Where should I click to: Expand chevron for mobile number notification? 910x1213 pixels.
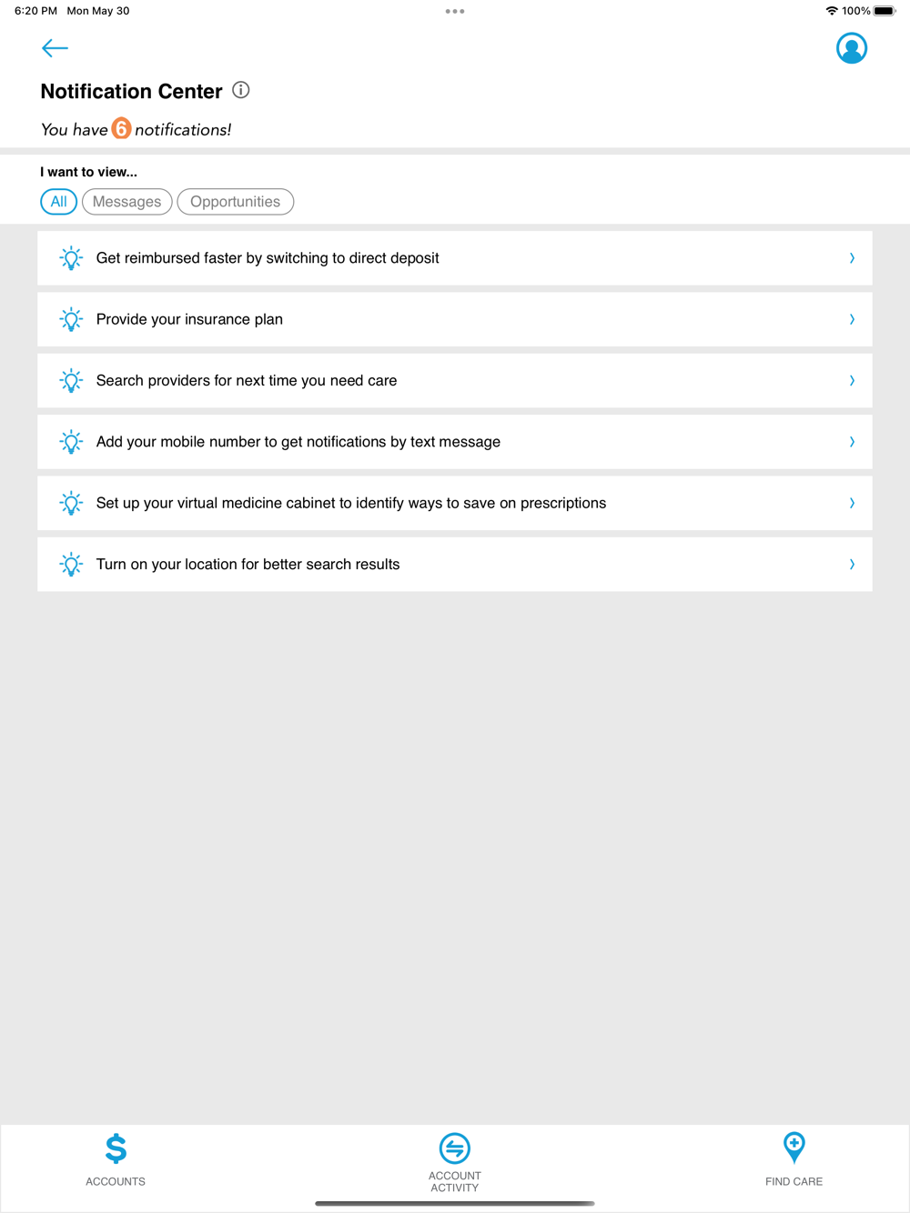(x=852, y=442)
